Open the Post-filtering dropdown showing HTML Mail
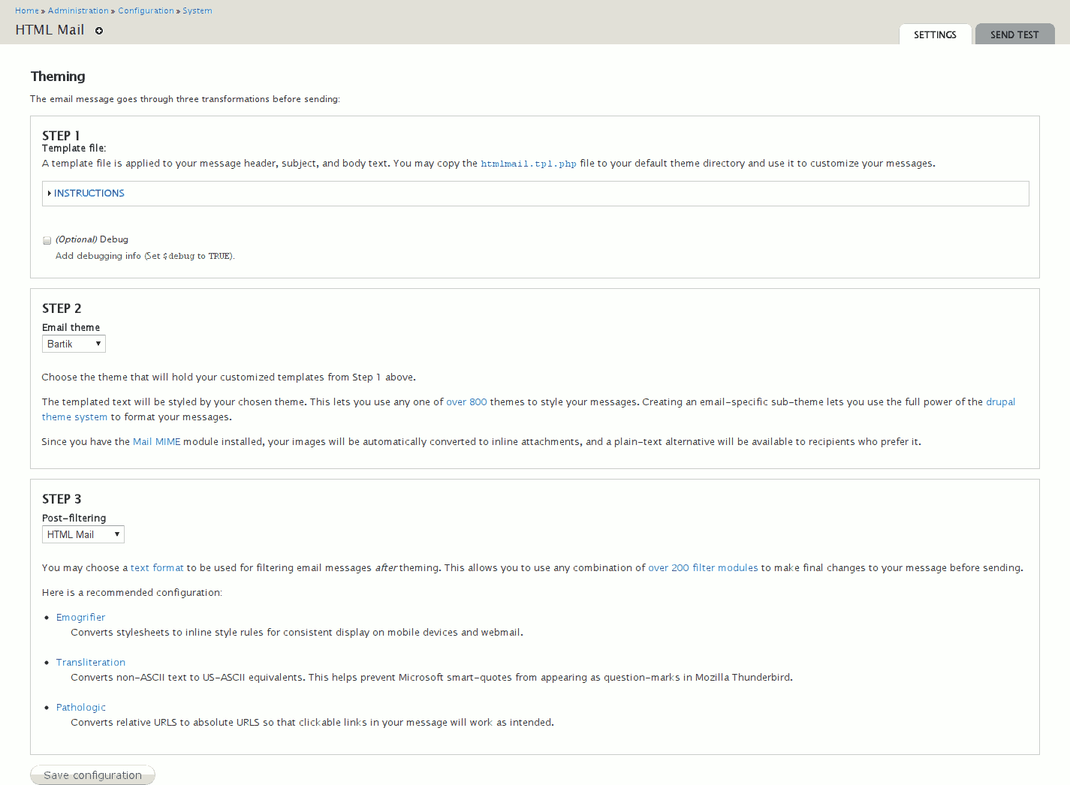Viewport: 1070px width, 785px height. 83,534
